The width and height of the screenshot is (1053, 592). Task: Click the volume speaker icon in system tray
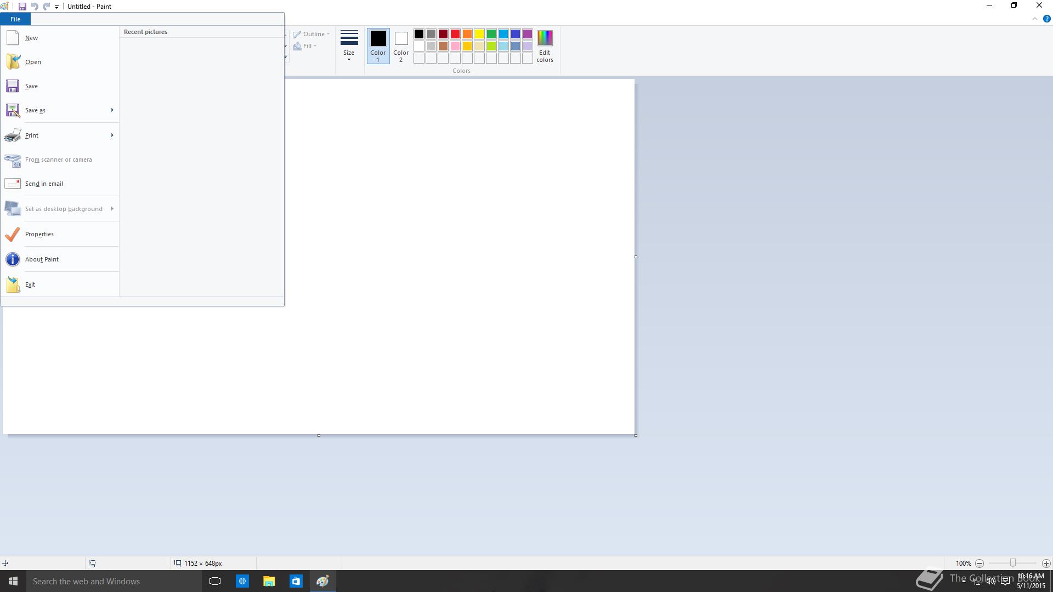[991, 581]
